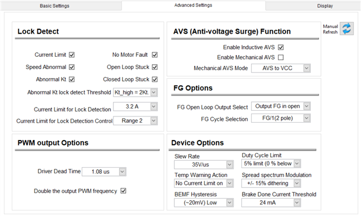This screenshot has height=216, width=361.
Task: Uncheck the No Motor Fault checkbox
Action: (155, 55)
